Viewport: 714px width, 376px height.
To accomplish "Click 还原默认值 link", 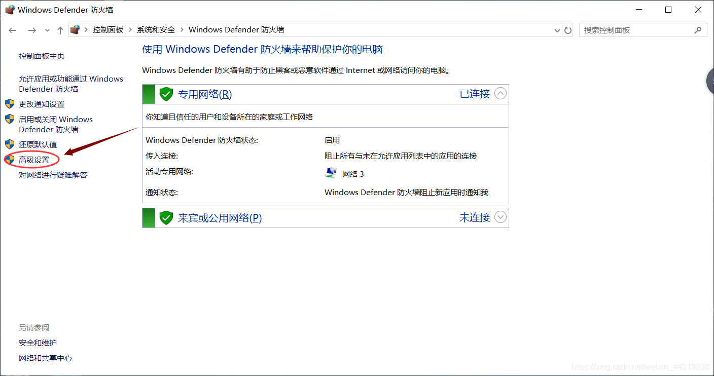I will [38, 145].
